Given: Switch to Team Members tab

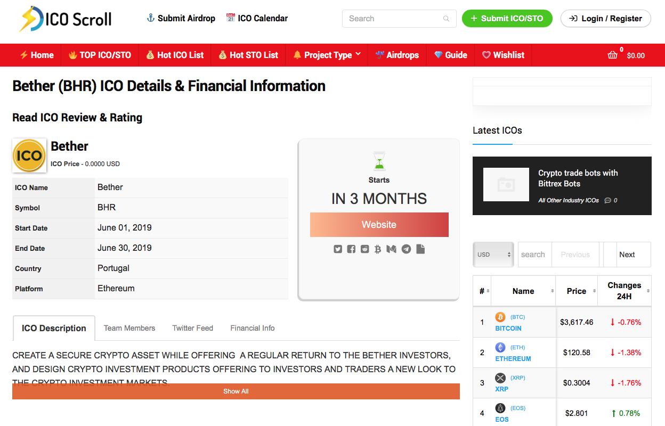Looking at the screenshot, I should point(129,328).
